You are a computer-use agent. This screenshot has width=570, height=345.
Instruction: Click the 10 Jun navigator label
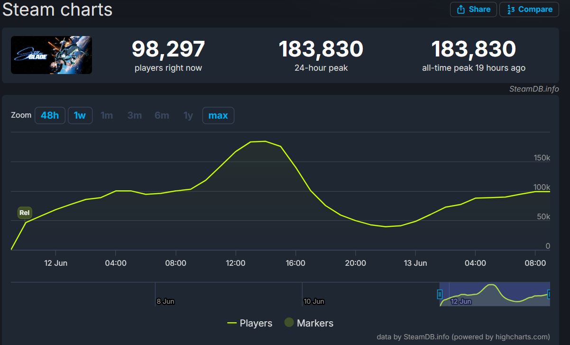tap(314, 301)
